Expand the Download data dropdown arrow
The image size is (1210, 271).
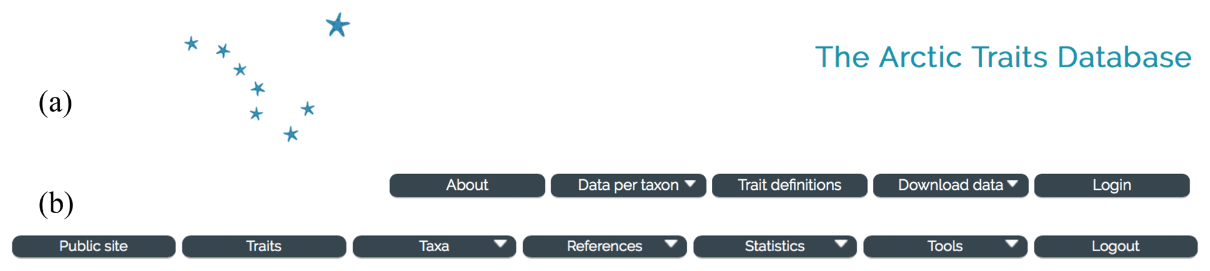coord(1013,184)
